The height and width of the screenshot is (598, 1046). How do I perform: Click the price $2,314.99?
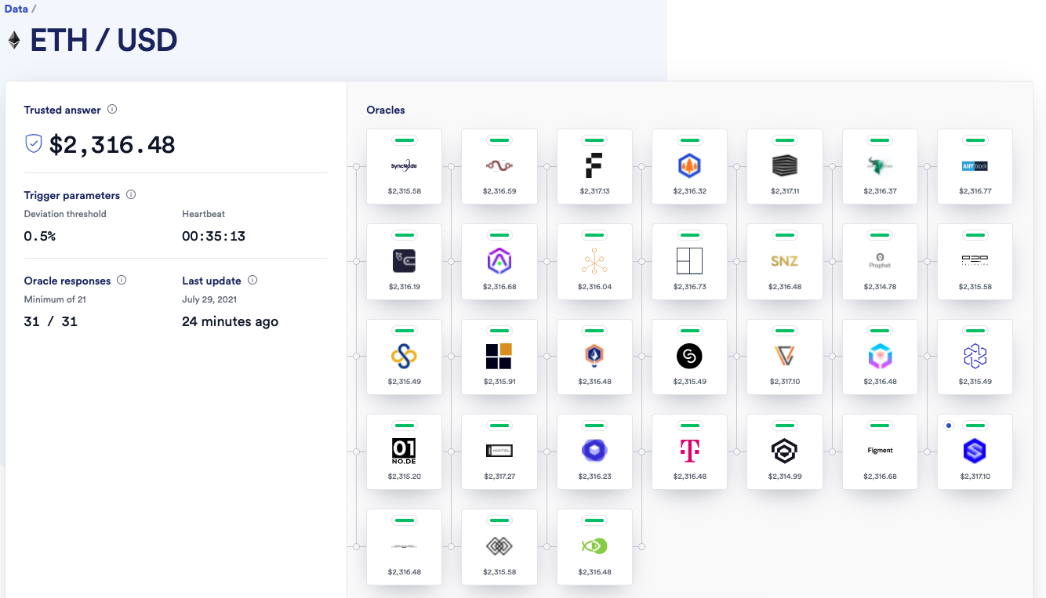785,476
